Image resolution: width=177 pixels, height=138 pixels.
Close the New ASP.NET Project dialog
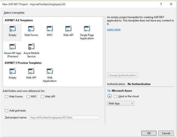tap(171, 4)
